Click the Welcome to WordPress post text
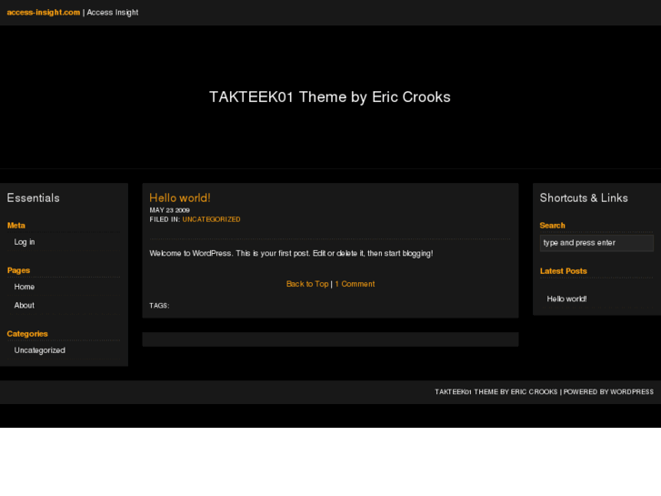This screenshot has width=661, height=496. pos(291,253)
